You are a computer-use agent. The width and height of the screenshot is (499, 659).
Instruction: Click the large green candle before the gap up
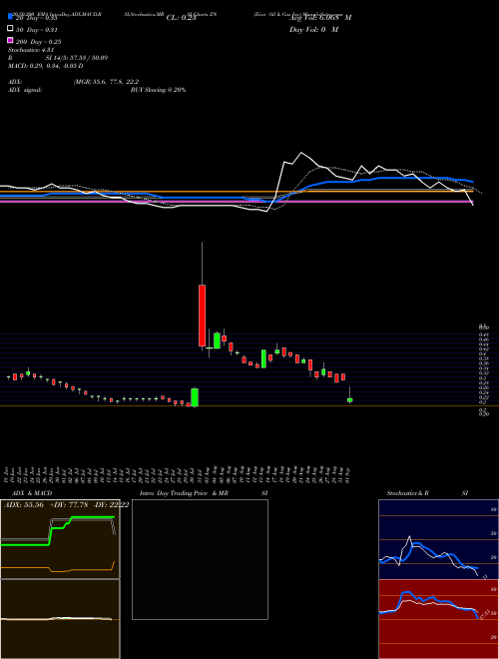pos(195,397)
